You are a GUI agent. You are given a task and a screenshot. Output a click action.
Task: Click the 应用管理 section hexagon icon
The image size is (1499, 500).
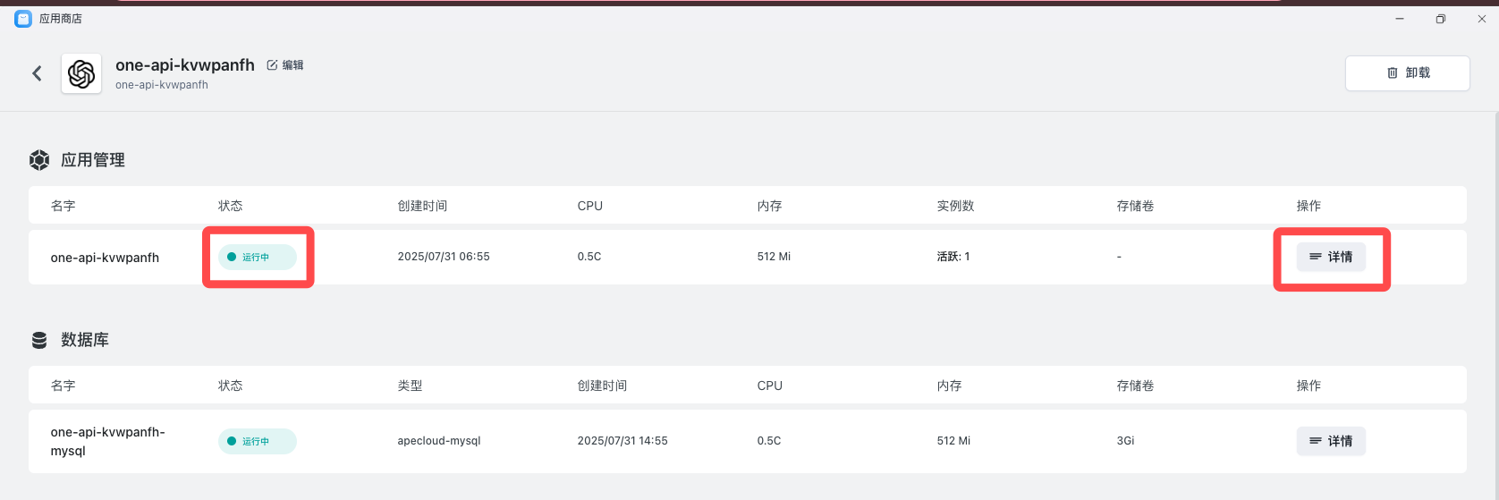(x=39, y=160)
